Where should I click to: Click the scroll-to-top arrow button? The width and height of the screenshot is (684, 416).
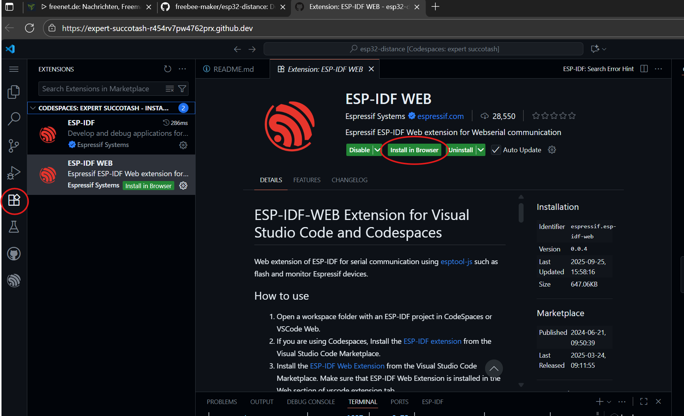click(494, 368)
